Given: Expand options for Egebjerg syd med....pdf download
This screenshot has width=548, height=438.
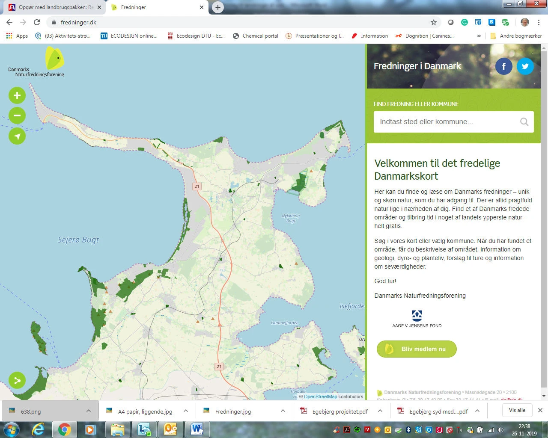Looking at the screenshot, I should tap(477, 411).
